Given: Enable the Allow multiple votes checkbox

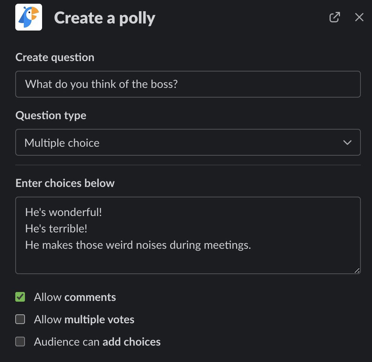Looking at the screenshot, I should pos(20,319).
